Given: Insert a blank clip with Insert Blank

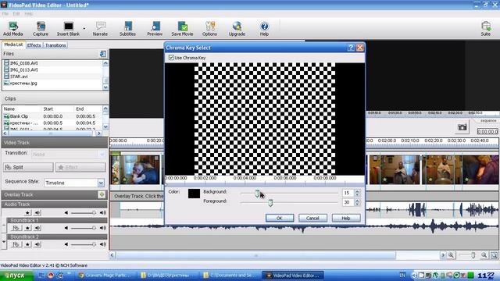Looking at the screenshot, I should click(68, 29).
